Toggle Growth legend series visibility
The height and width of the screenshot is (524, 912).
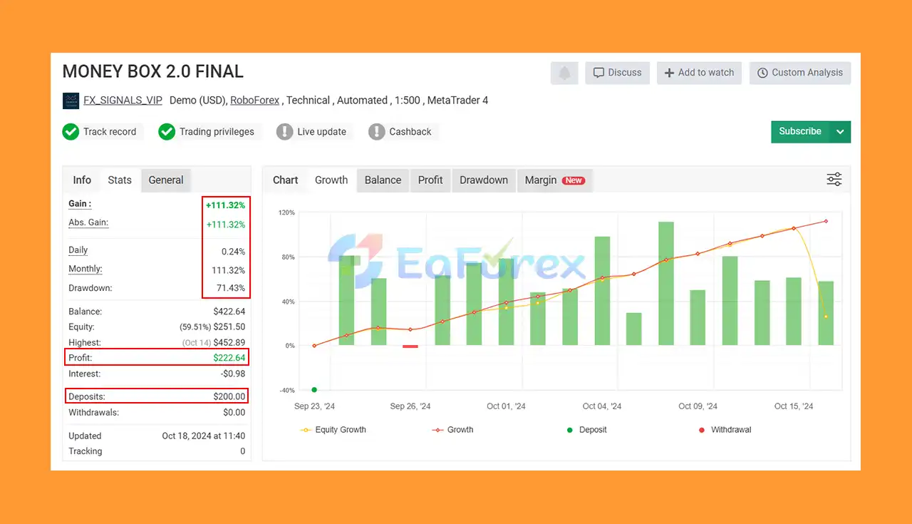[452, 430]
